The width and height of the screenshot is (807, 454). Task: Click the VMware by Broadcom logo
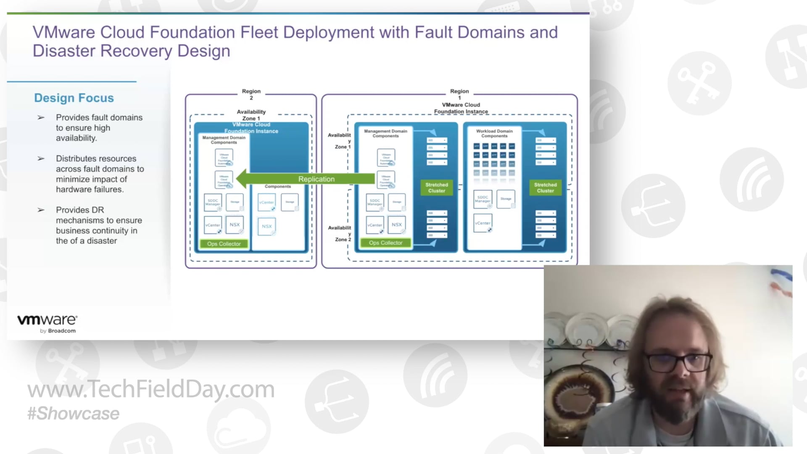coord(46,323)
